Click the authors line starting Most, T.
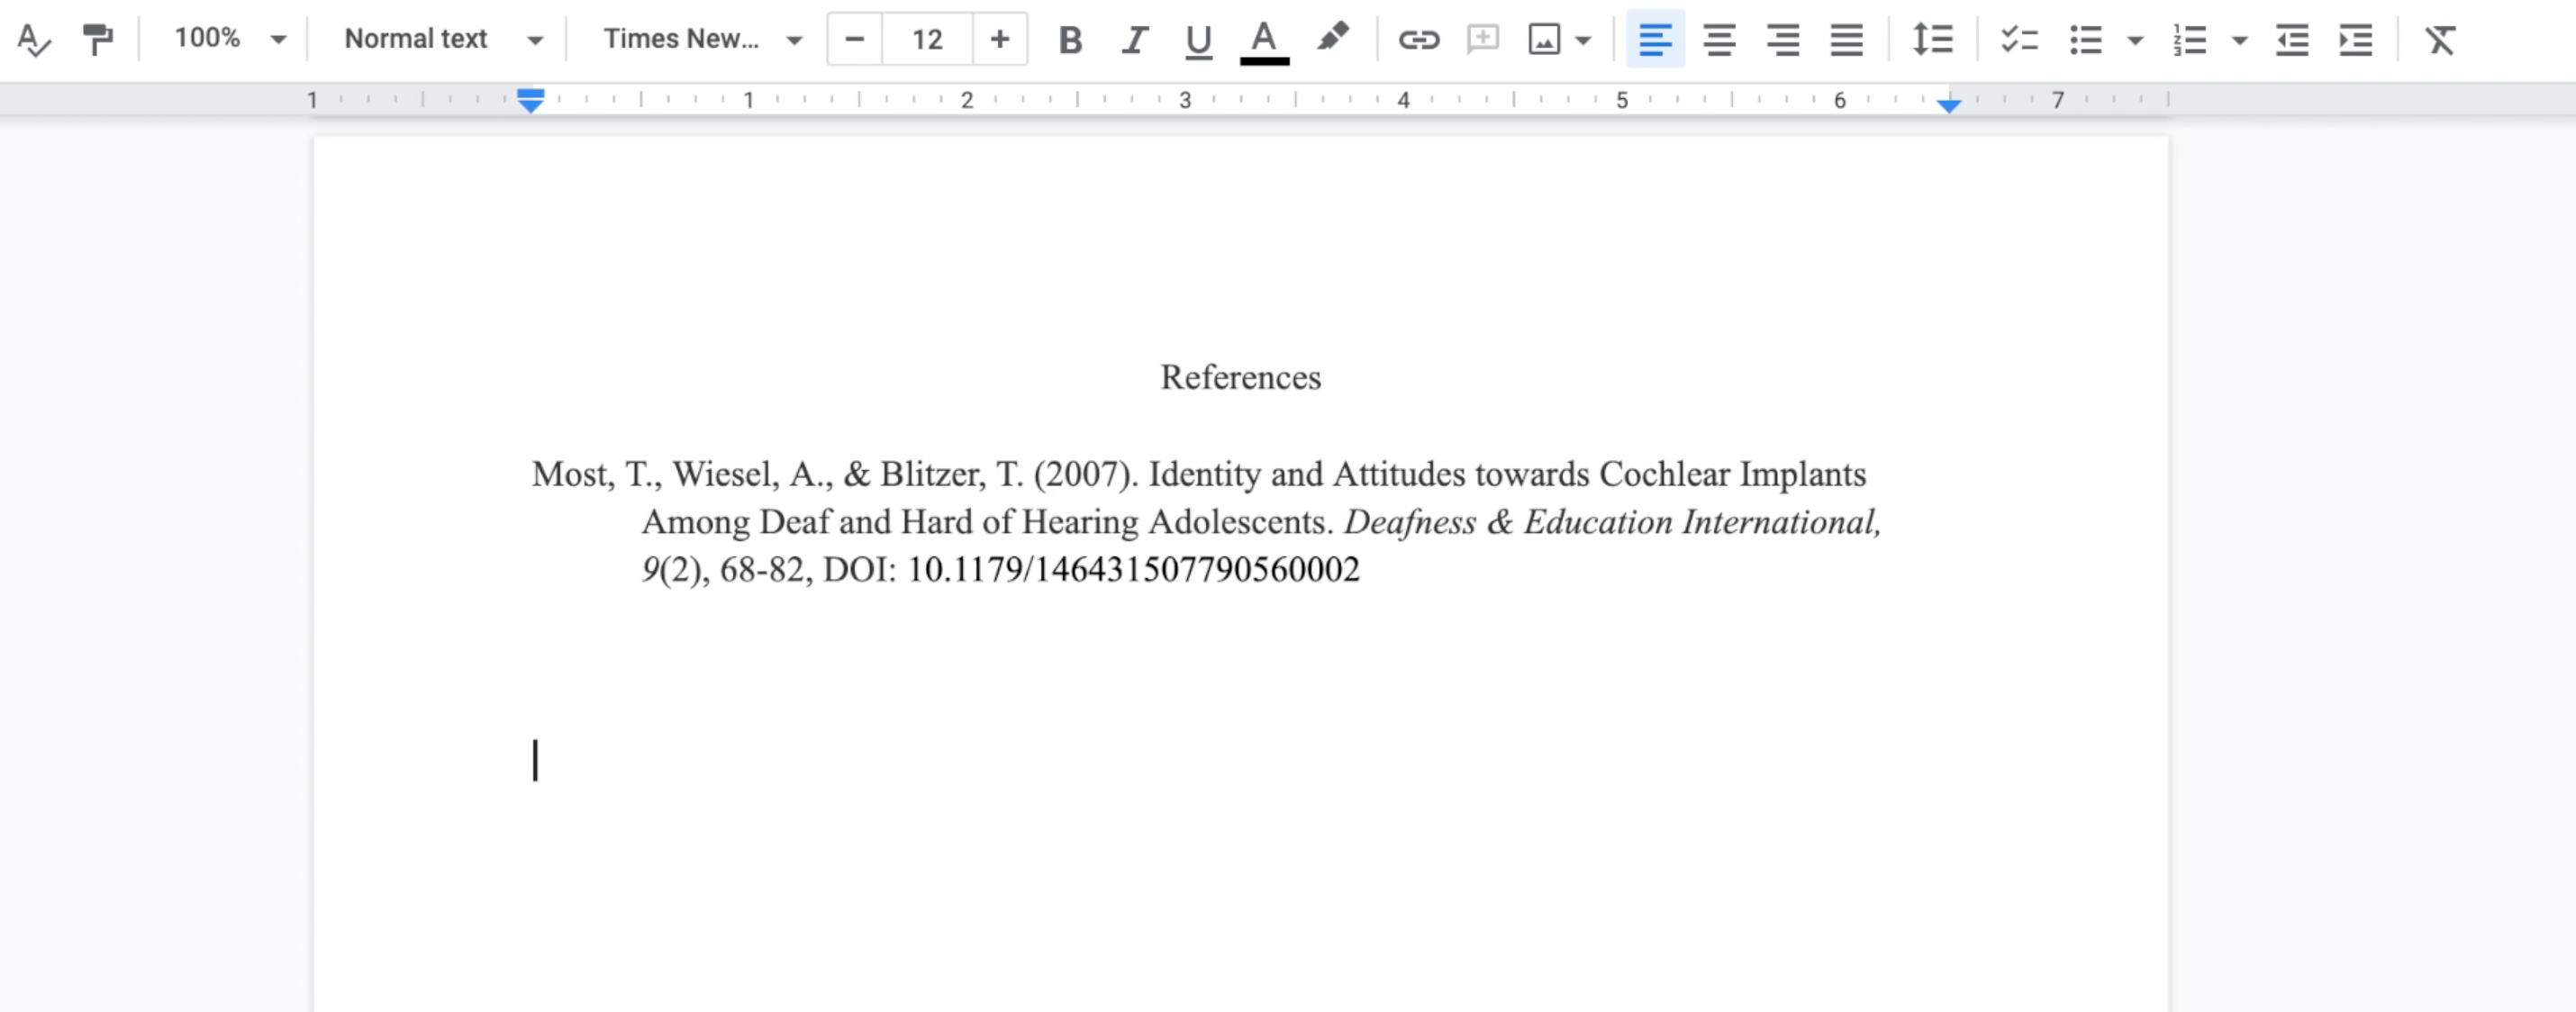Screen dimensions: 2576x1012 pyautogui.click(x=1199, y=474)
